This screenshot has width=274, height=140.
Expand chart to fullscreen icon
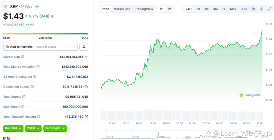269,9
